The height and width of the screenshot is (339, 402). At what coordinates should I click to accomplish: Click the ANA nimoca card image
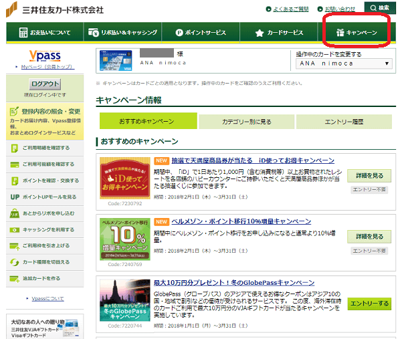point(116,60)
